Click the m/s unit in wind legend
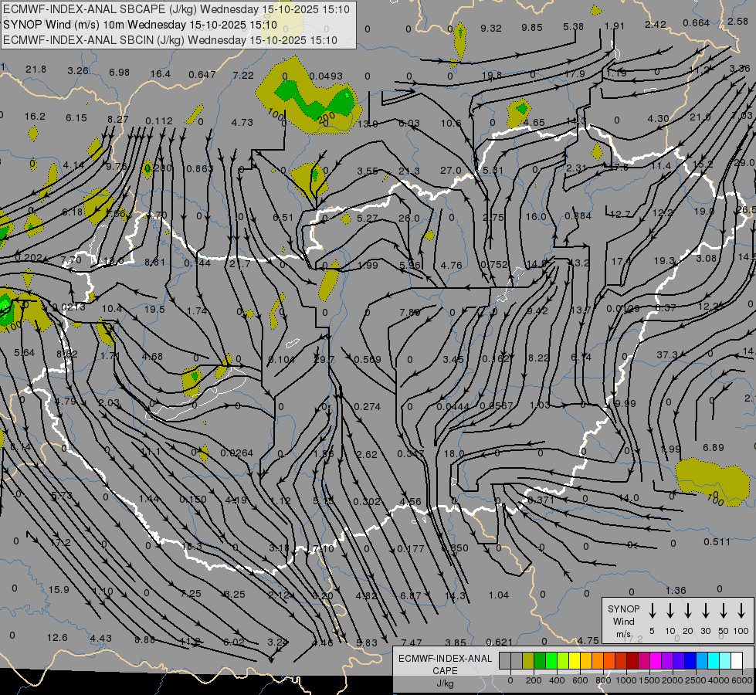Screen dimensions: 756x695 tap(623, 634)
